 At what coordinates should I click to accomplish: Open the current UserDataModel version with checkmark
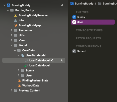coord(39,65)
